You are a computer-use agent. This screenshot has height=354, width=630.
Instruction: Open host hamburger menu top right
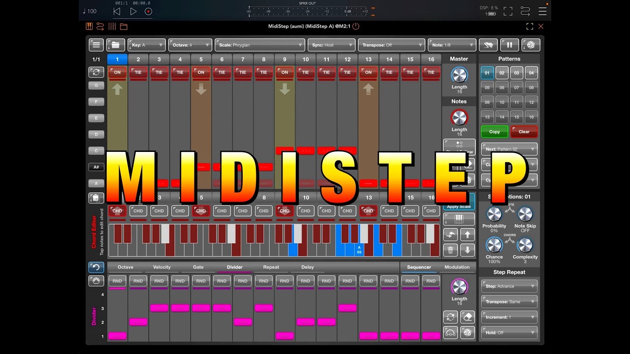click(542, 11)
